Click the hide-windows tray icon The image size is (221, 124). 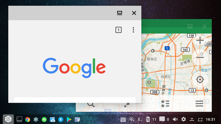(x=192, y=120)
